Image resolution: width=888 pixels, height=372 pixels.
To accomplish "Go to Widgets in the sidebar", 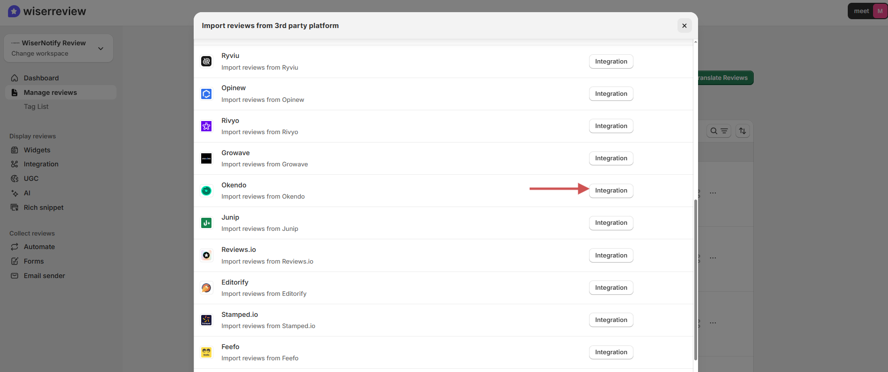I will tap(37, 150).
